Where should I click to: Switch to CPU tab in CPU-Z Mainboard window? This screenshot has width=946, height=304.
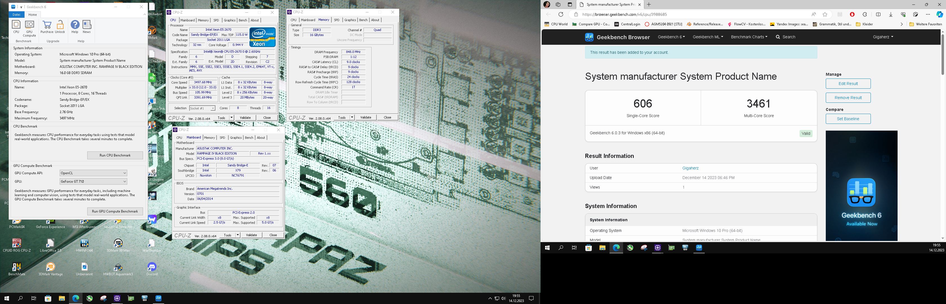click(x=179, y=138)
